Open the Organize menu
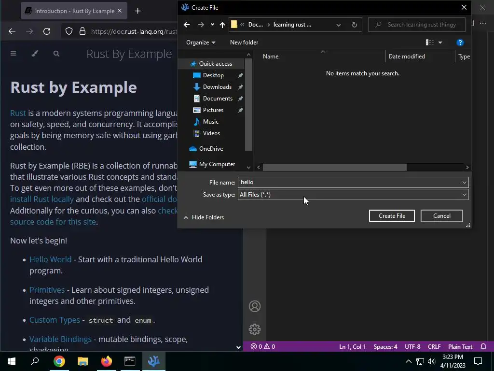The height and width of the screenshot is (371, 494). pyautogui.click(x=201, y=43)
